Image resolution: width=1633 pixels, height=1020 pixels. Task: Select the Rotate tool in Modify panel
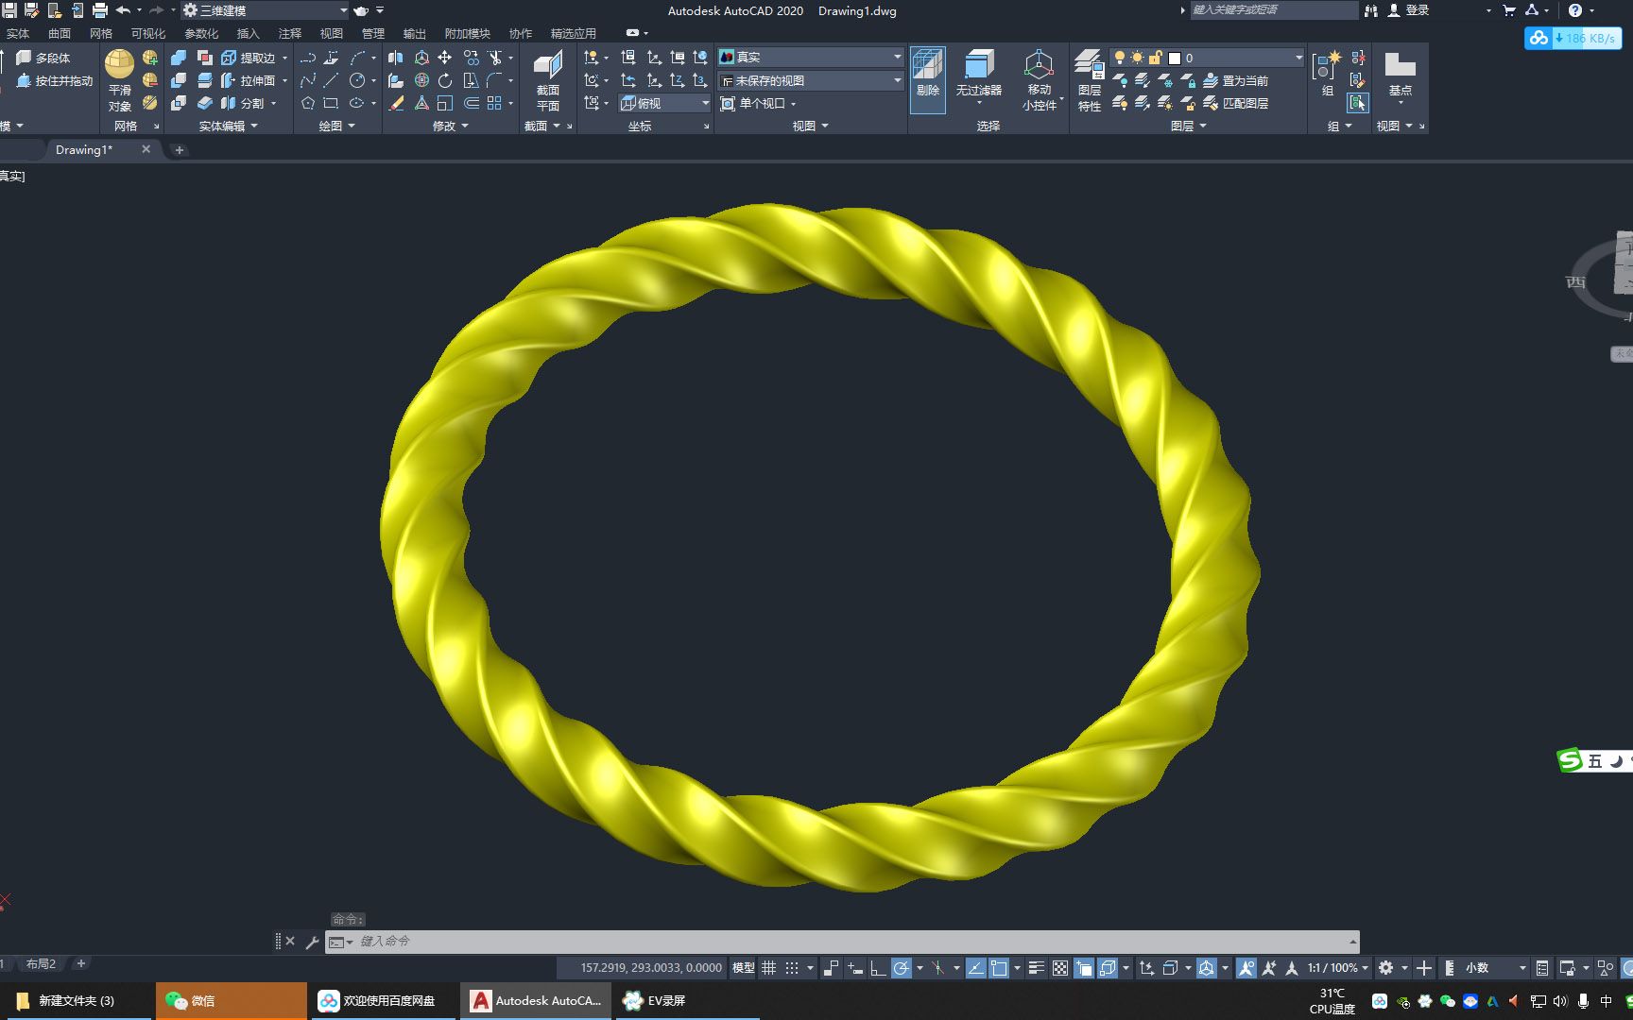point(444,80)
